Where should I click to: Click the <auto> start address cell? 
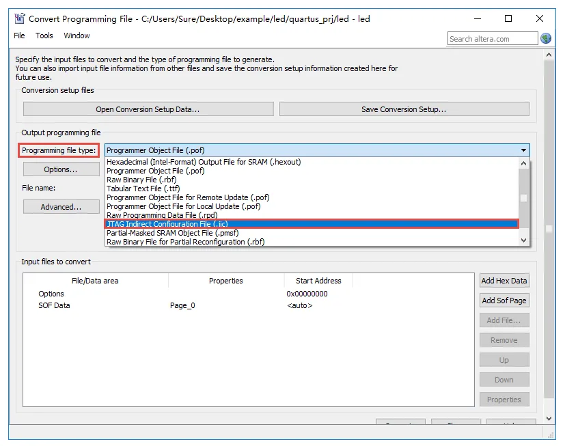(300, 305)
